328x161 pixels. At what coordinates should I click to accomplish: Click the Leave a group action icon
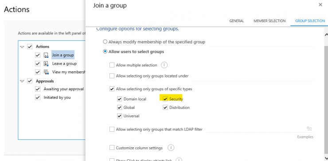click(x=46, y=64)
